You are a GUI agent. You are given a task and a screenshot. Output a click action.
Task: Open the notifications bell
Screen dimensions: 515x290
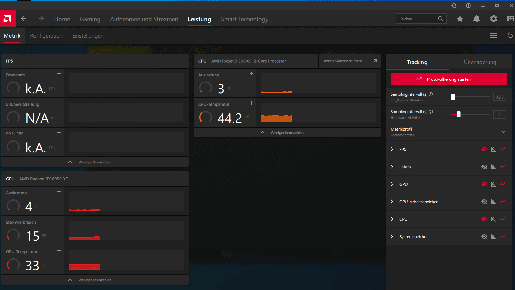coord(477,19)
